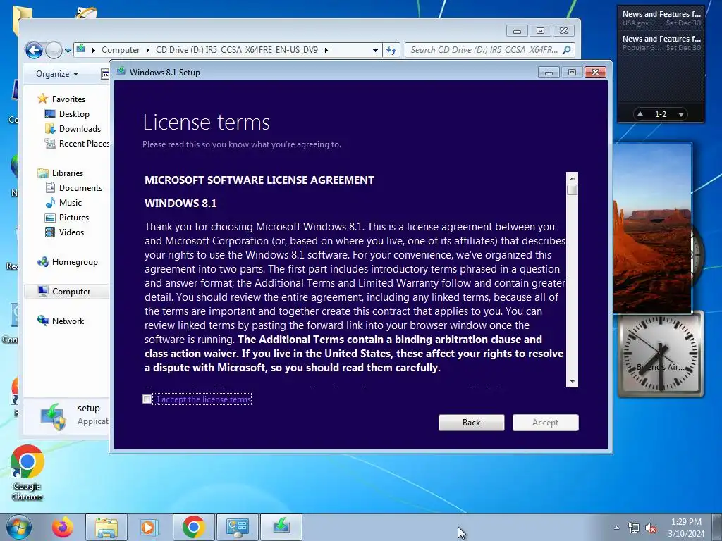
Task: Open Google Chrome from the taskbar
Action: click(x=193, y=527)
